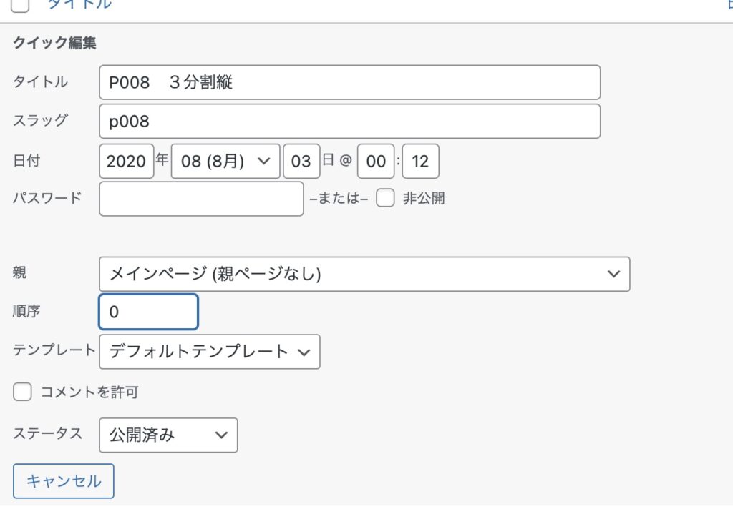
Task: Click the タイトル column header link
Action: 79,4
